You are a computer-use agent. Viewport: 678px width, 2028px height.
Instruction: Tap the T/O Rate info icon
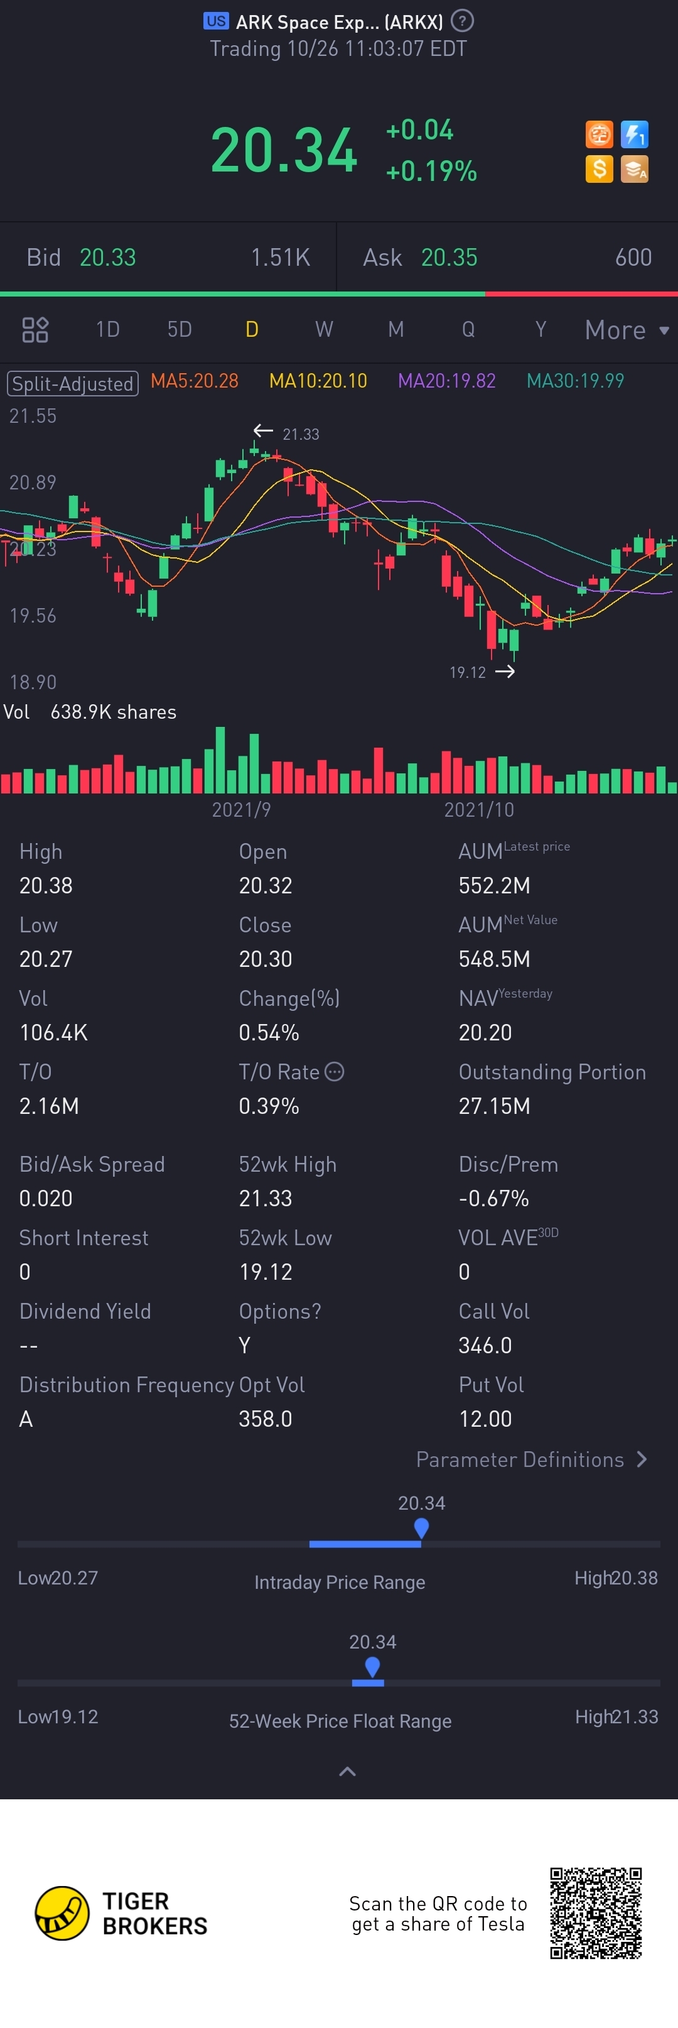pos(334,1071)
